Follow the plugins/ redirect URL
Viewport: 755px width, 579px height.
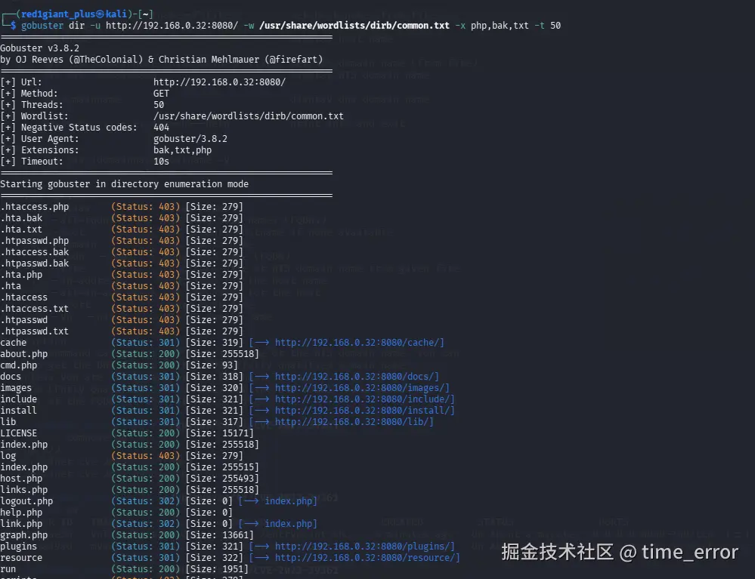(362, 547)
